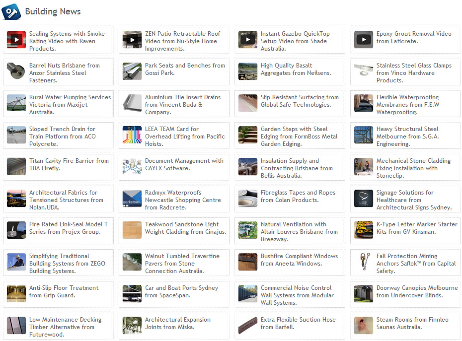The width and height of the screenshot is (462, 341).
Task: Open the Titan Cavity Fire Barrier thumbnail
Action: (x=16, y=167)
